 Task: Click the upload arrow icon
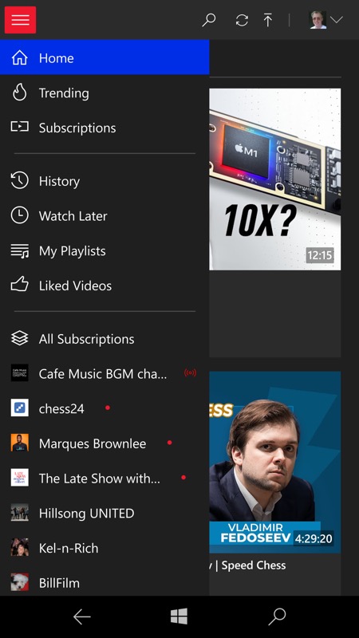(x=267, y=20)
